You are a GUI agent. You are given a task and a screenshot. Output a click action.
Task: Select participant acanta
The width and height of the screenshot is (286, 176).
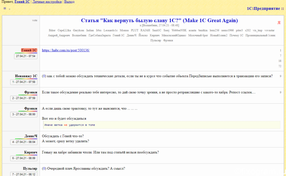point(192,30)
